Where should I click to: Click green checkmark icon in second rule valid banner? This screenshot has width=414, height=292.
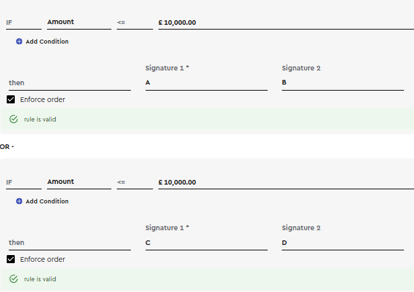[13, 279]
